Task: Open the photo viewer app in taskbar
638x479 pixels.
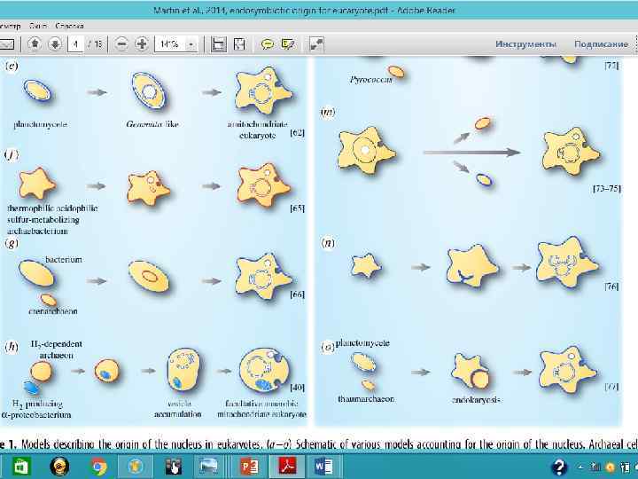Action: (x=207, y=467)
